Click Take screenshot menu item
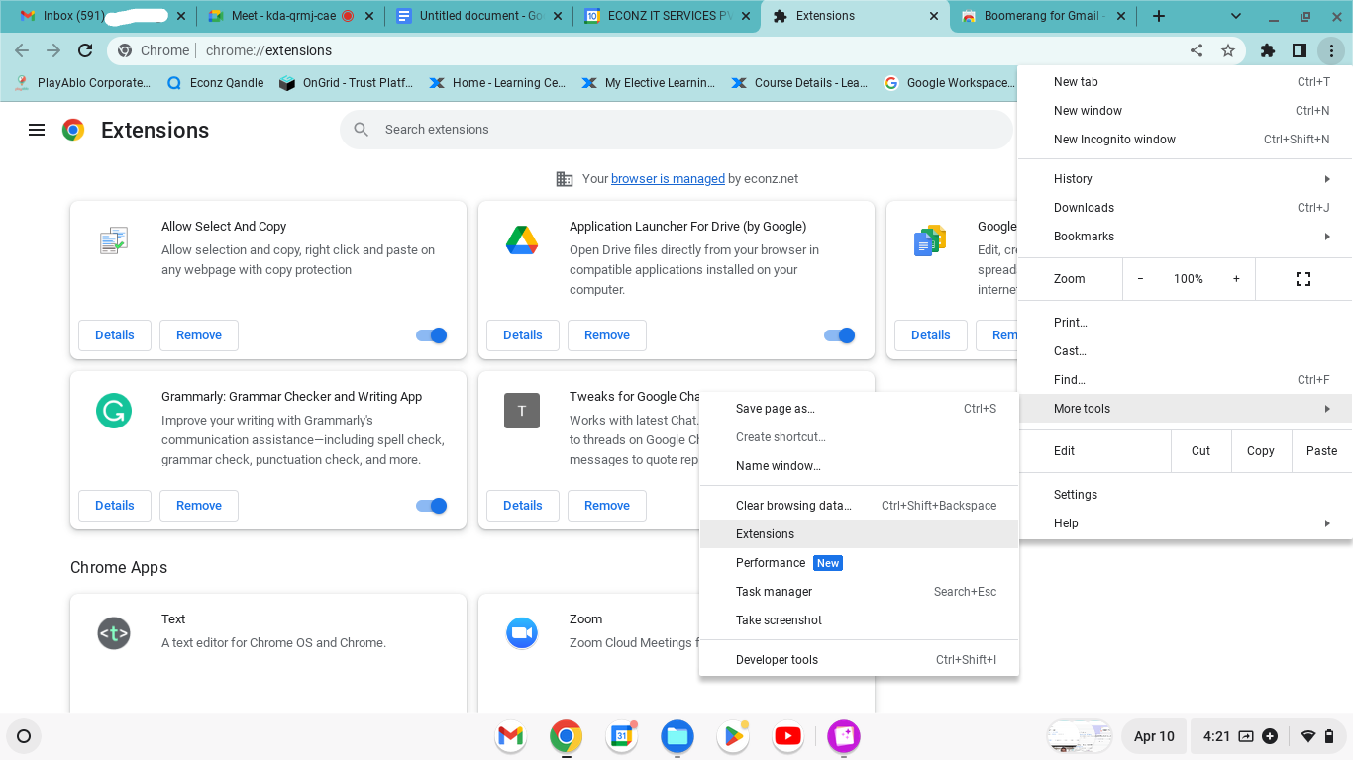1353x760 pixels. coord(859,620)
